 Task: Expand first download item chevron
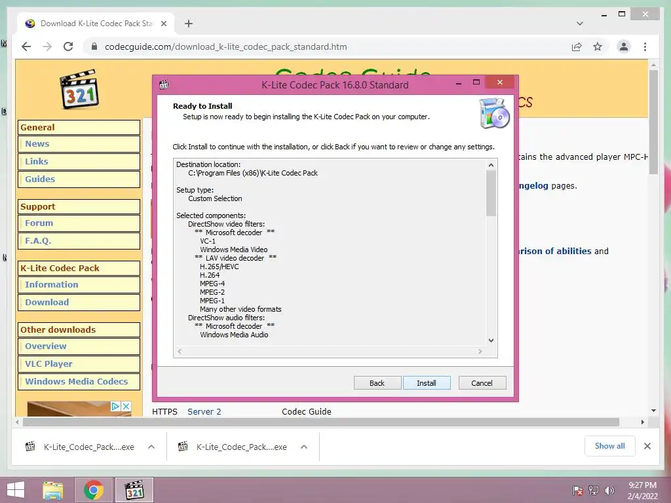(x=151, y=447)
